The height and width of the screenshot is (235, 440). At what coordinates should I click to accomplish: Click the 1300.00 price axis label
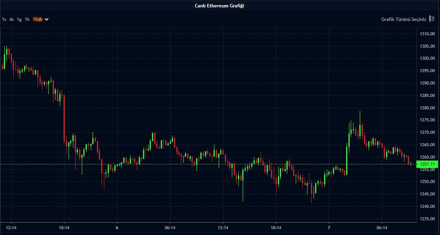pyautogui.click(x=427, y=59)
